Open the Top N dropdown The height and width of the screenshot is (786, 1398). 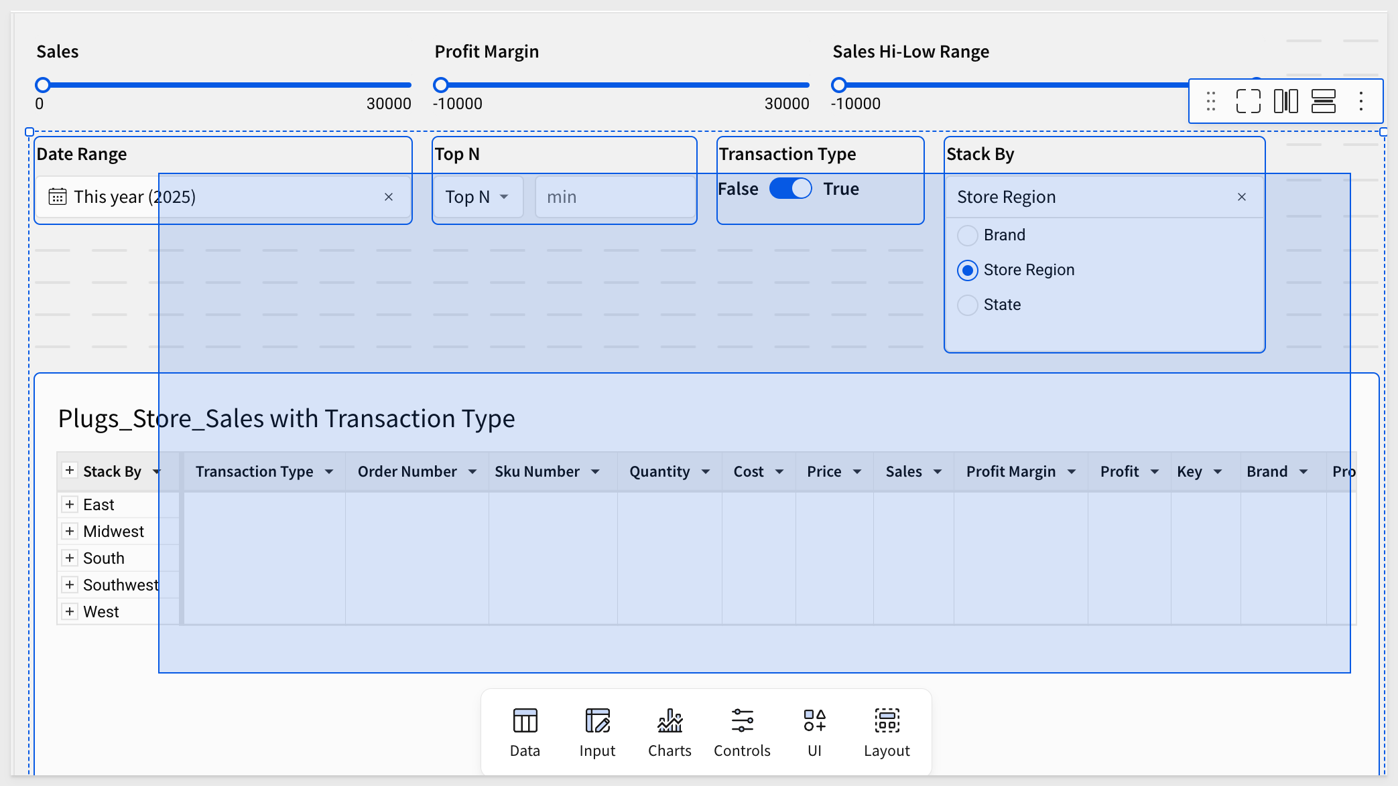tap(478, 197)
